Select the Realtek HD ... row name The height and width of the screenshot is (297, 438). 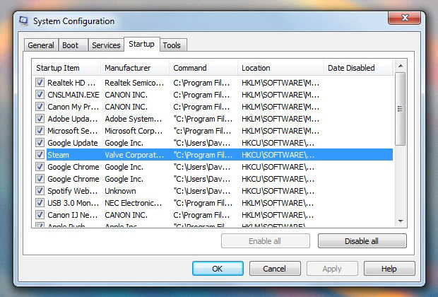(x=71, y=83)
